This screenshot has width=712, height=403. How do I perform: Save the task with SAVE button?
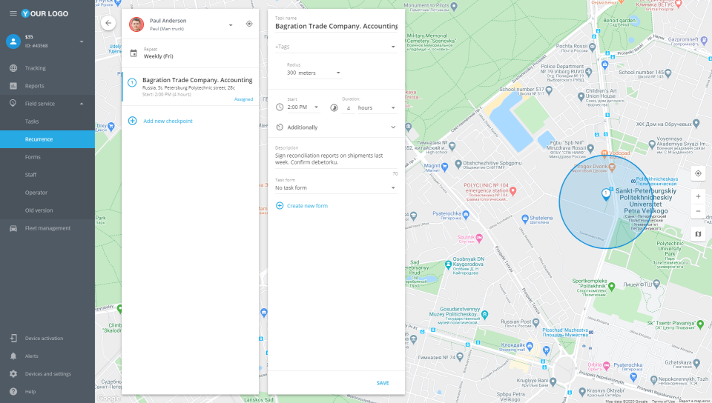coord(383,383)
